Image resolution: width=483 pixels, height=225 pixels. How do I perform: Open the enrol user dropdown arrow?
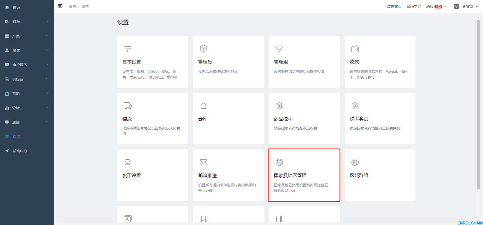pos(477,7)
